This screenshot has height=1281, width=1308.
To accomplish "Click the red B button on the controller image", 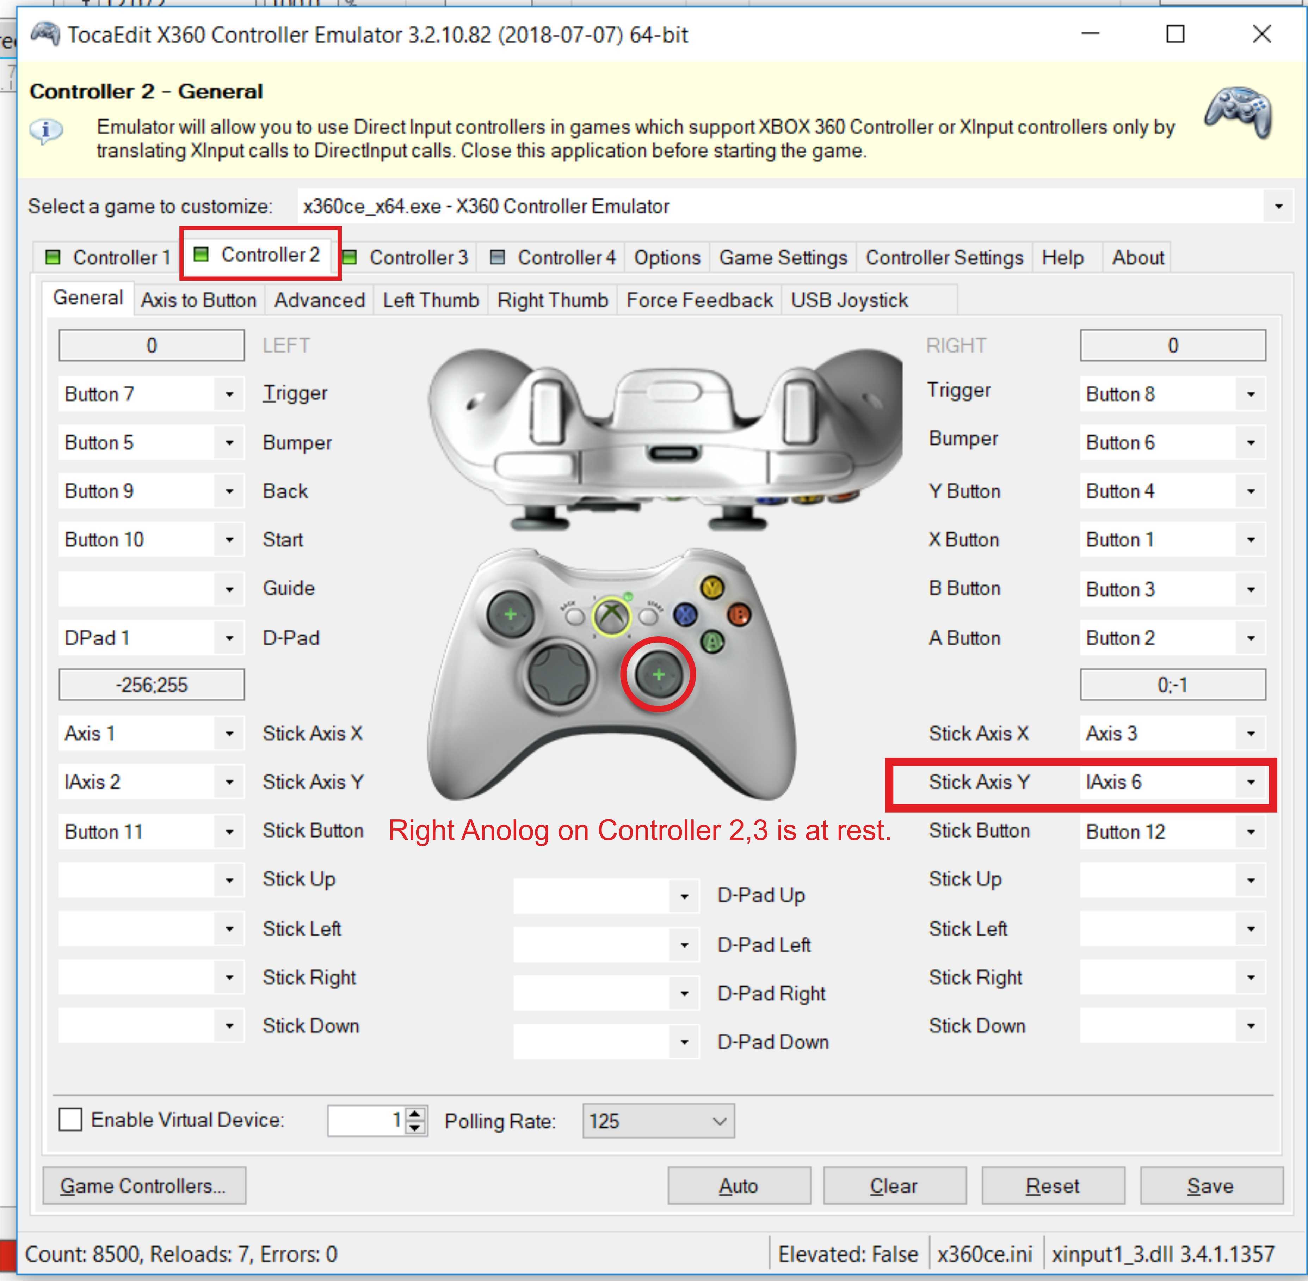I will (x=739, y=614).
